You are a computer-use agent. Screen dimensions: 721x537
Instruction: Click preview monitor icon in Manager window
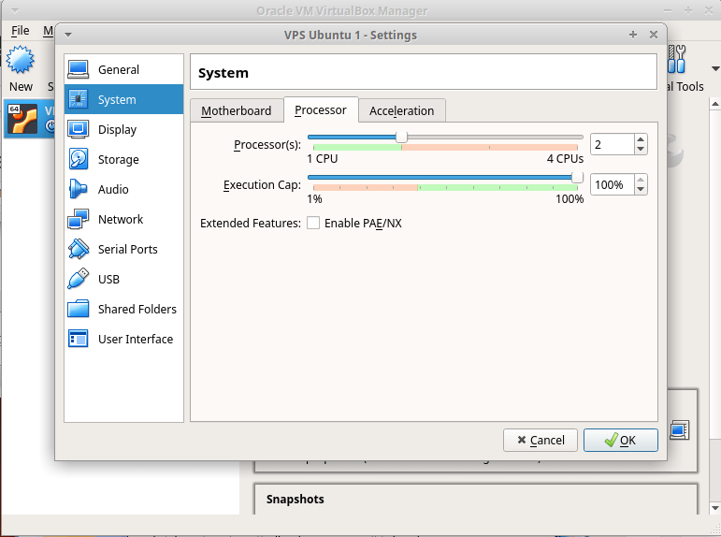tap(680, 430)
